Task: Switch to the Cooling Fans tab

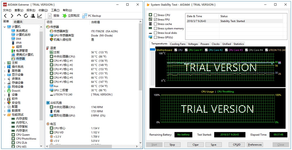Action: (x=178, y=44)
